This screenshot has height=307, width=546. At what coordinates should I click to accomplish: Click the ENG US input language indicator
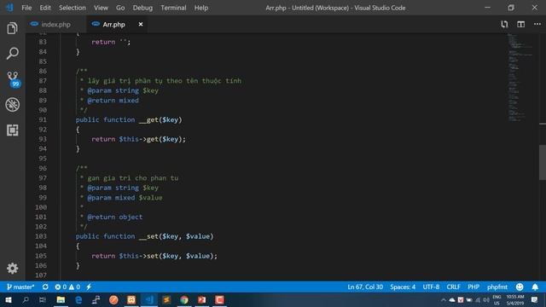click(x=497, y=299)
